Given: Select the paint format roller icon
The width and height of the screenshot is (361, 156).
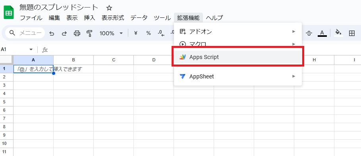Looking at the screenshot, I should point(89,34).
